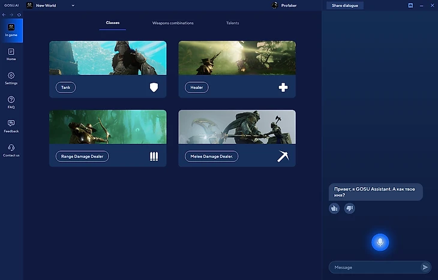The image size is (438, 280).
Task: Dislike the assistant message with thumbs down
Action: 350,208
